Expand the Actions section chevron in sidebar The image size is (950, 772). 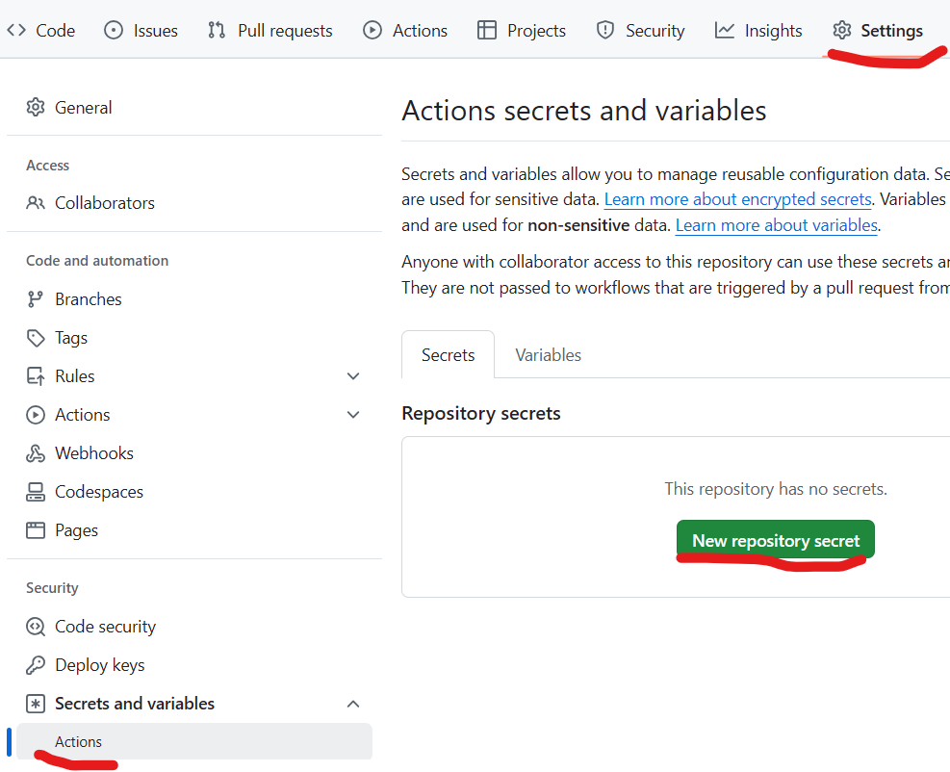click(353, 415)
